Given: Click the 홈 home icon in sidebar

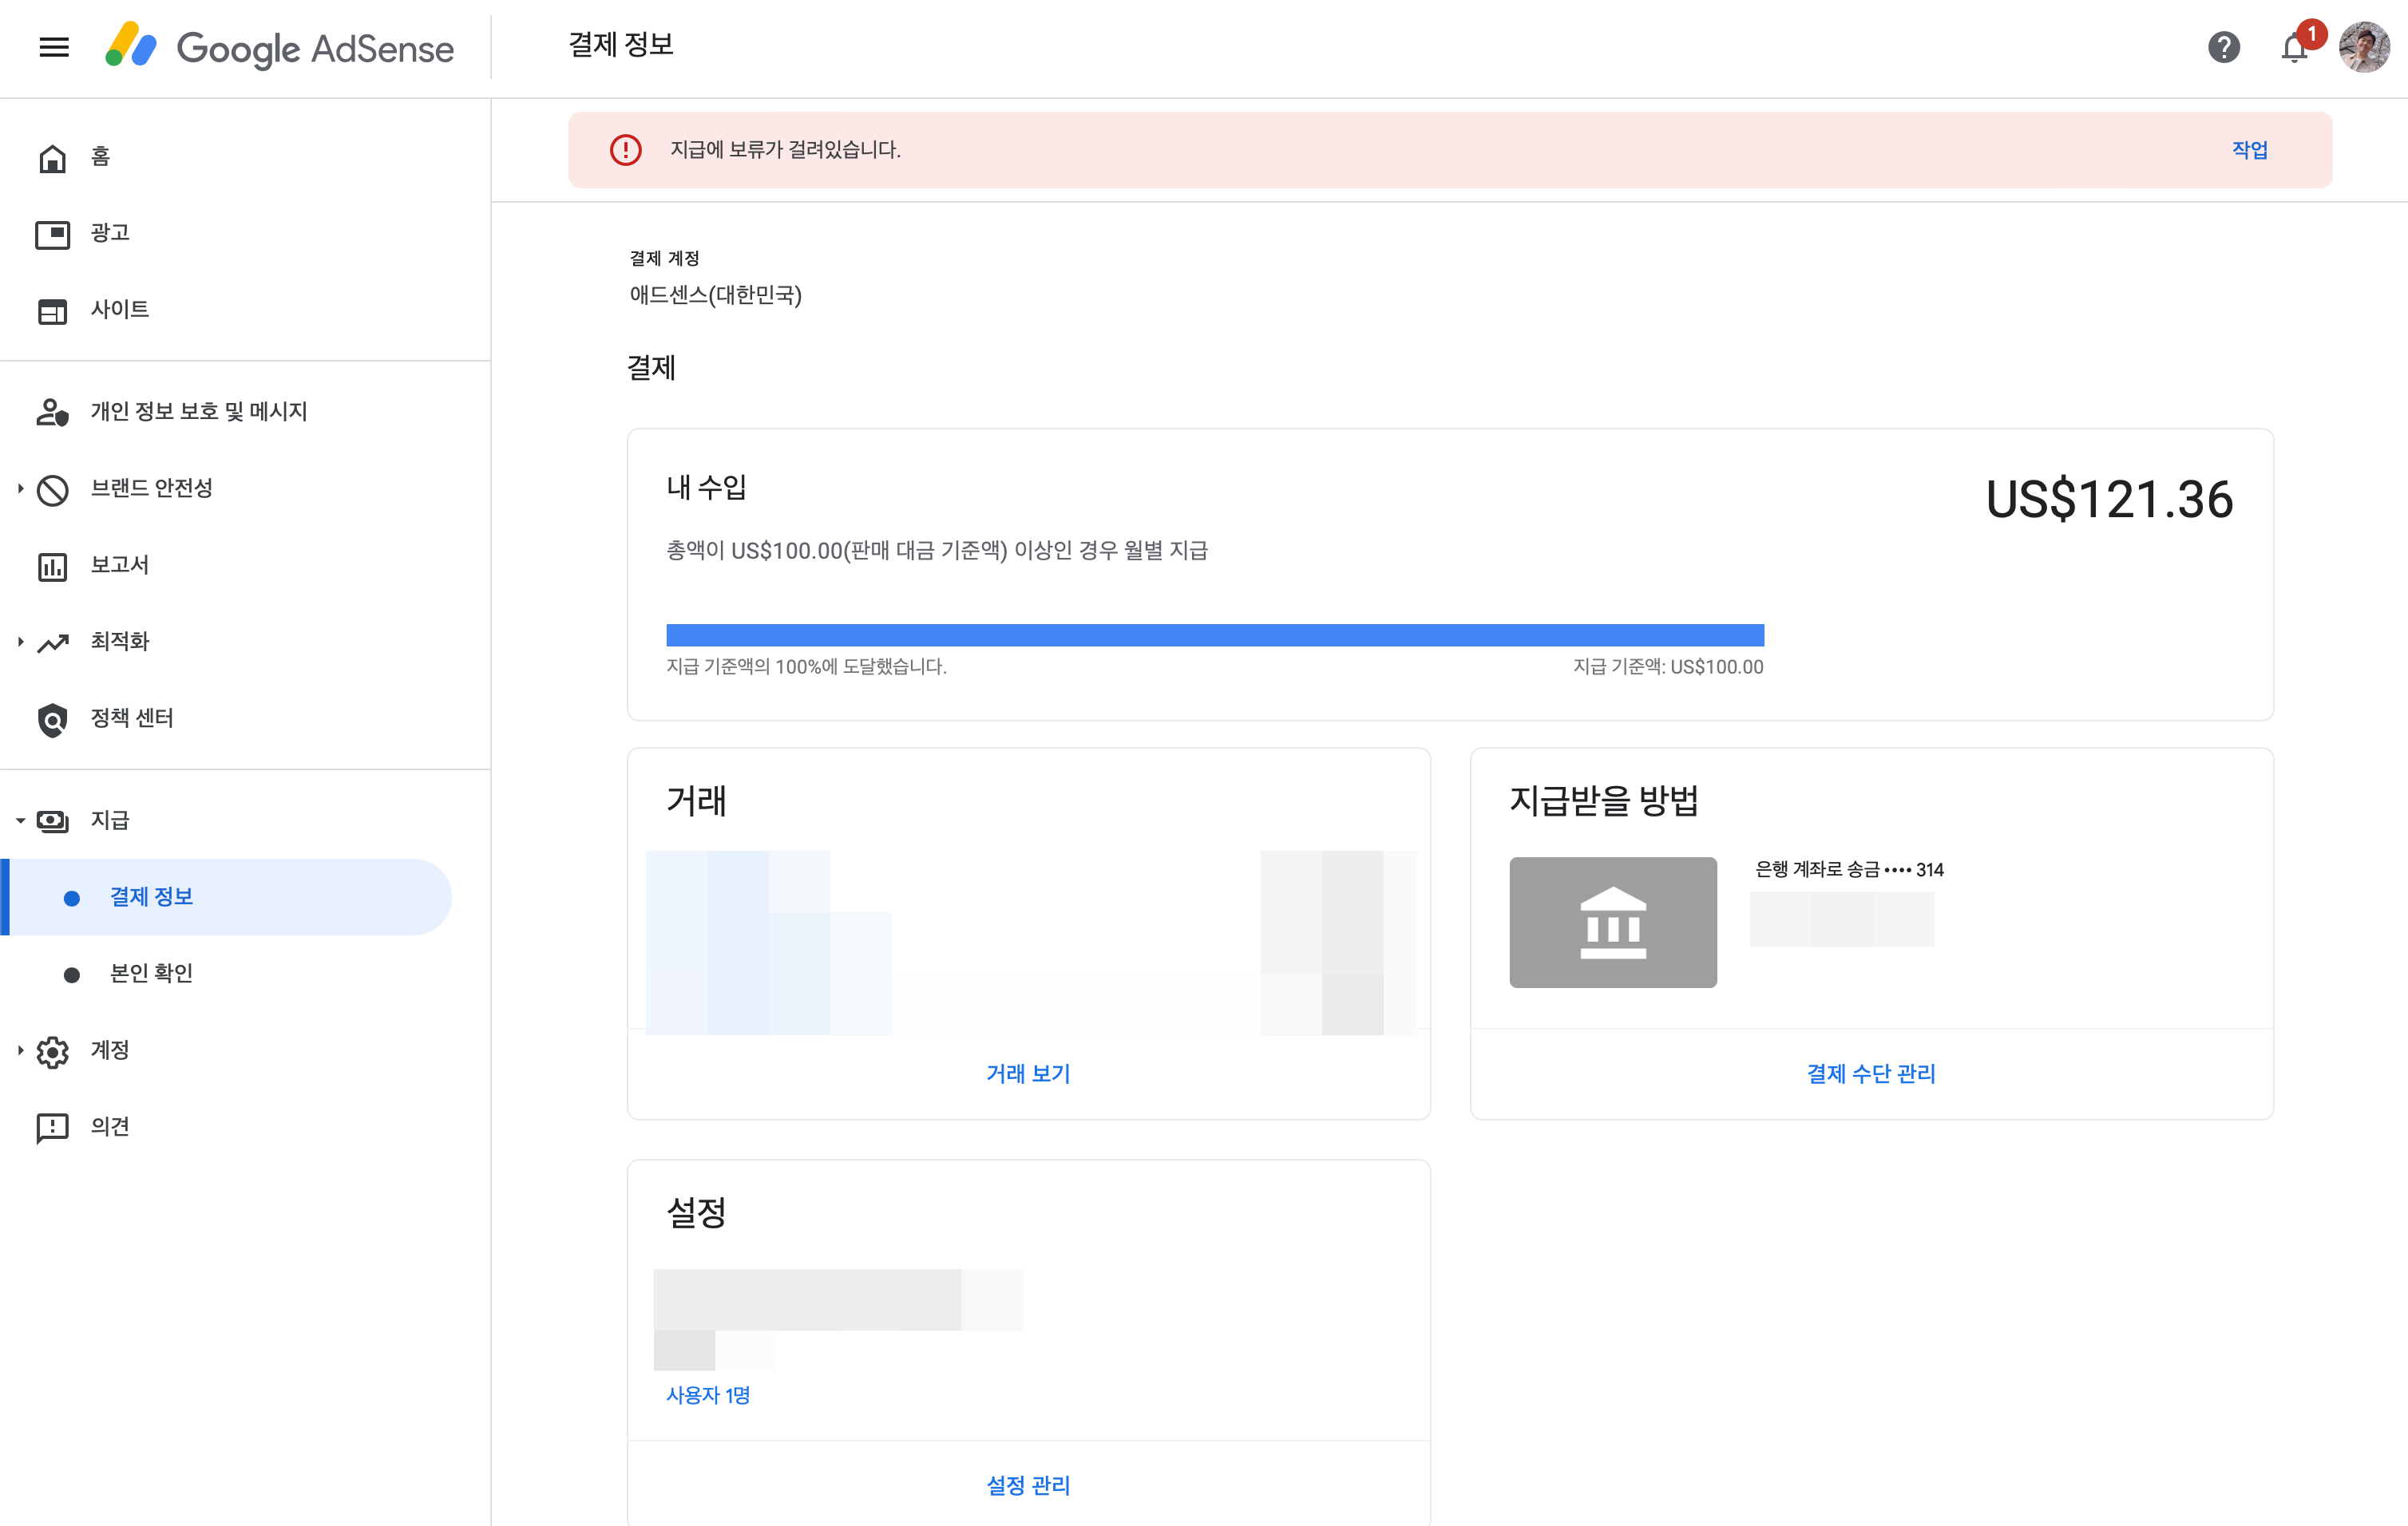Looking at the screenshot, I should [x=52, y=158].
